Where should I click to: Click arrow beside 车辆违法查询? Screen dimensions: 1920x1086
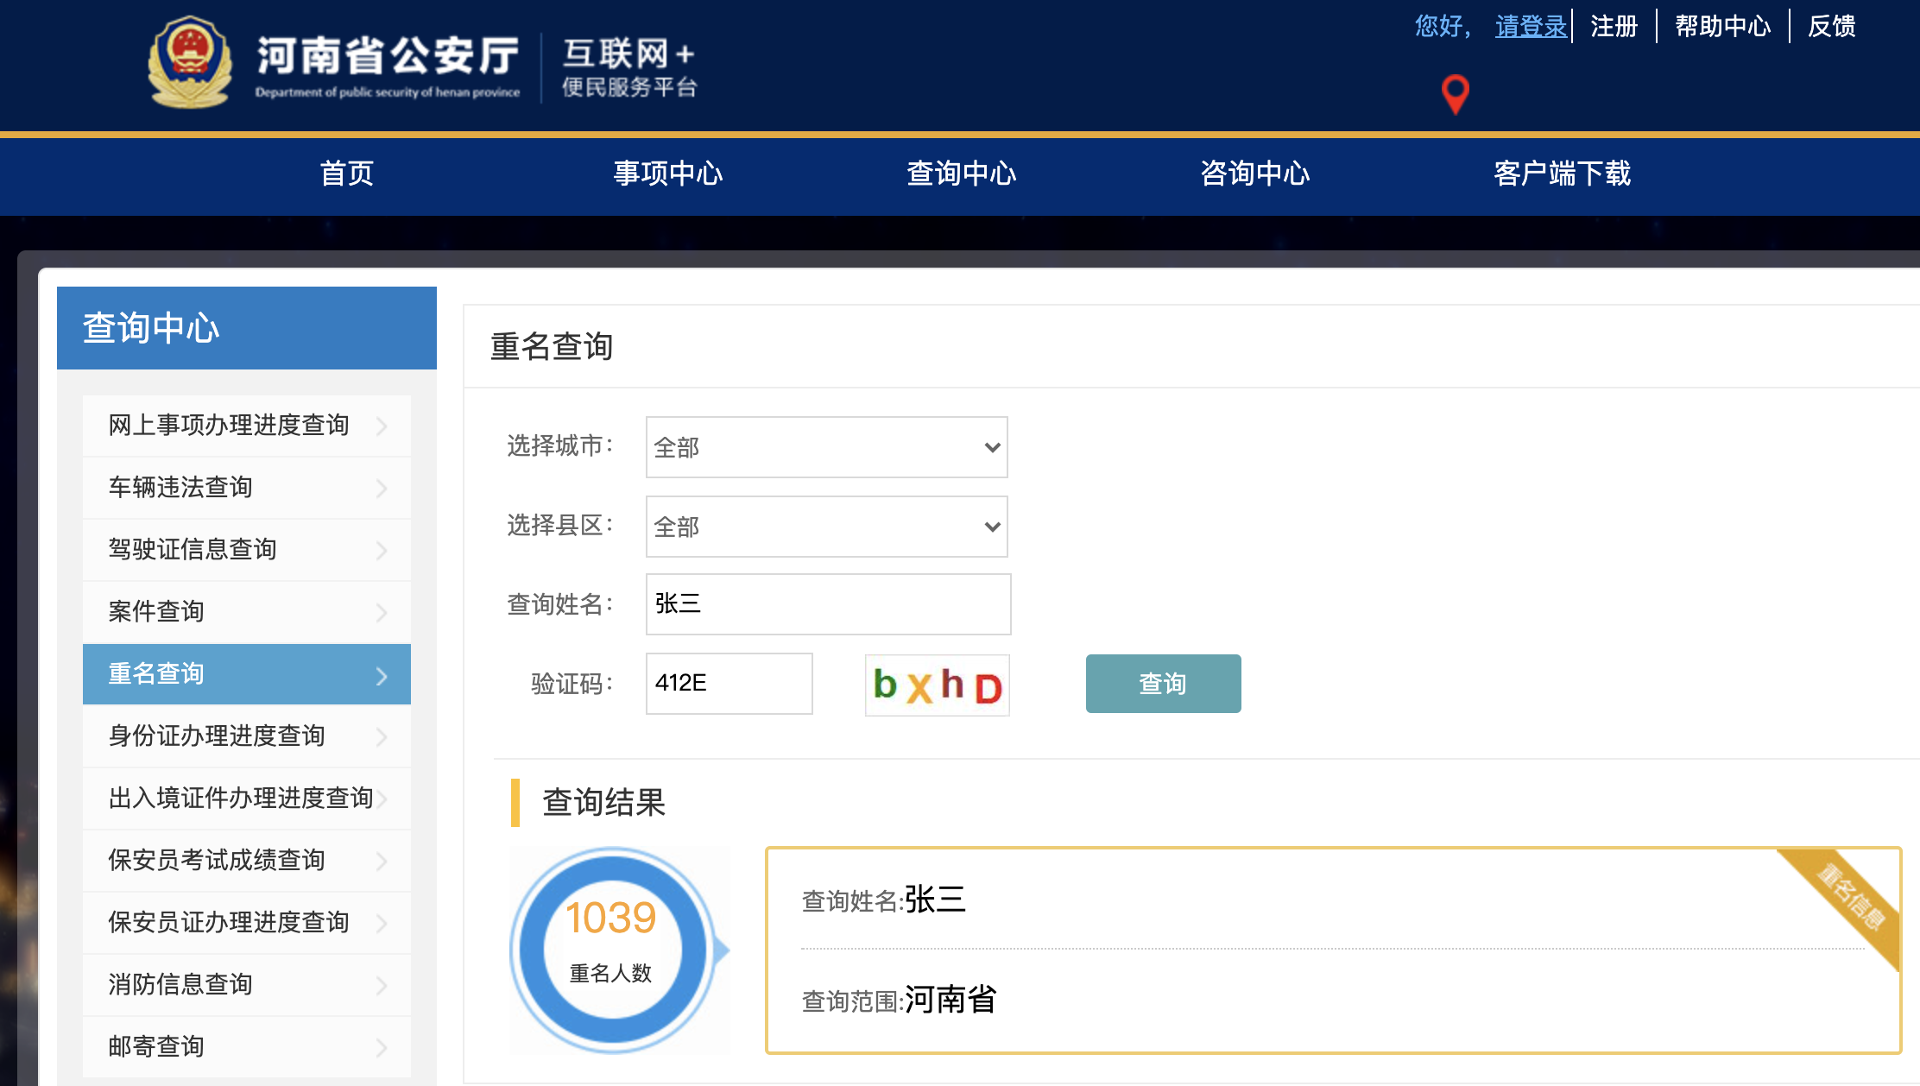point(382,489)
